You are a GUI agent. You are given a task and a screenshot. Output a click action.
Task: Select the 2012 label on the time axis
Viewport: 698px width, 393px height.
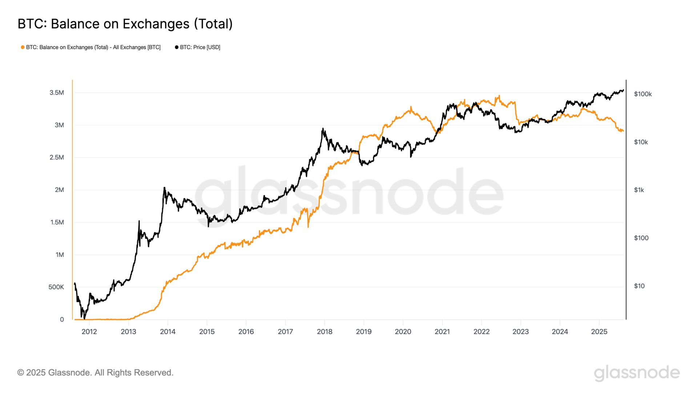coord(89,332)
